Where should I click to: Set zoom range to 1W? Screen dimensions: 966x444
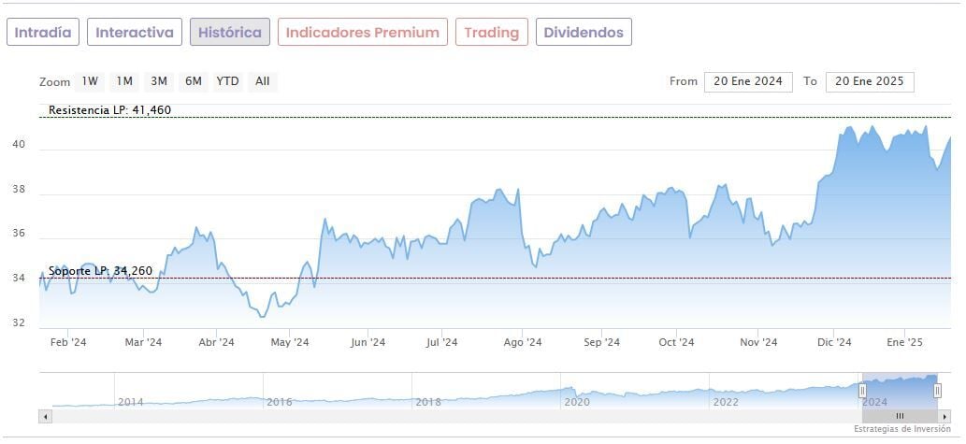pyautogui.click(x=90, y=81)
